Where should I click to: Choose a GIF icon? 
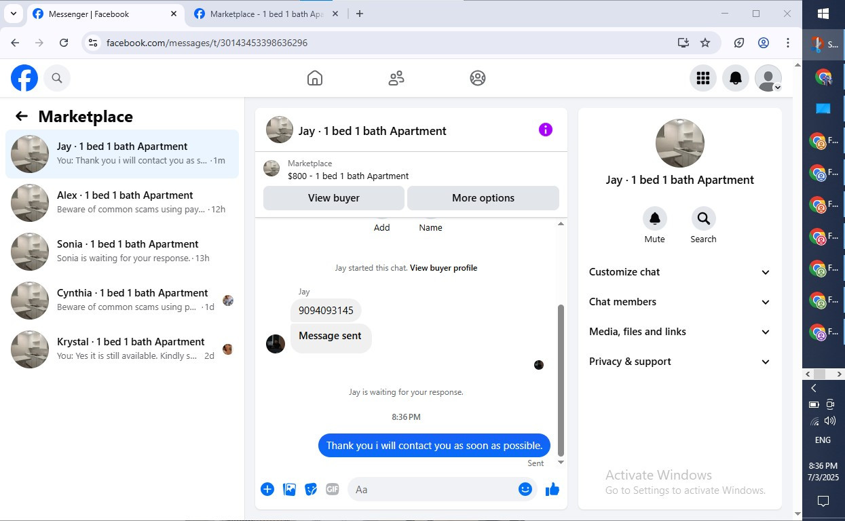click(332, 489)
